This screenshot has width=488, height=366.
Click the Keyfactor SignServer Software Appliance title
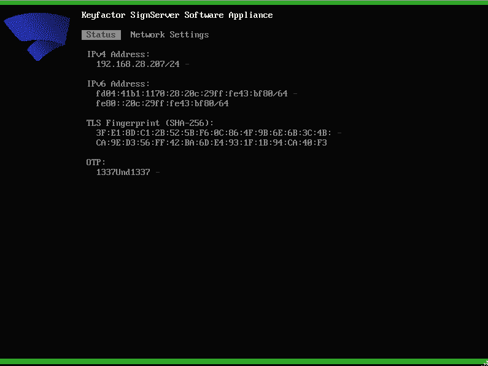pyautogui.click(x=177, y=15)
